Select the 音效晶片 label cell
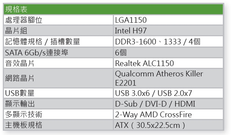 pos(58,63)
